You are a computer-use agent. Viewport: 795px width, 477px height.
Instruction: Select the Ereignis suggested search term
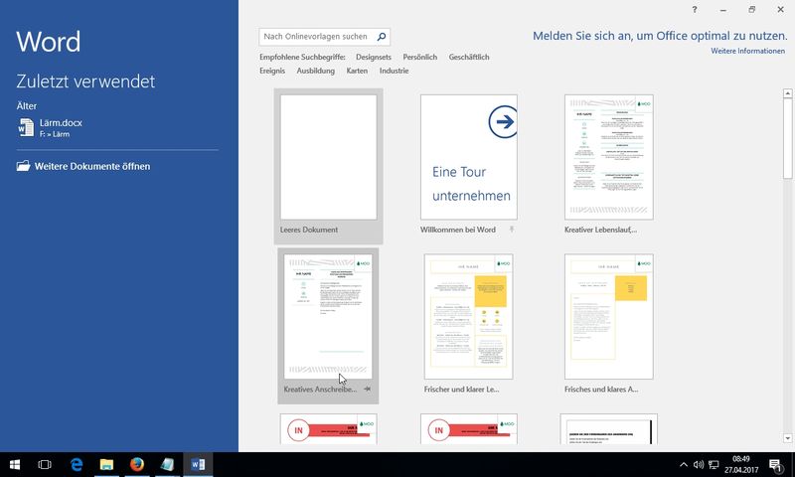pos(272,71)
